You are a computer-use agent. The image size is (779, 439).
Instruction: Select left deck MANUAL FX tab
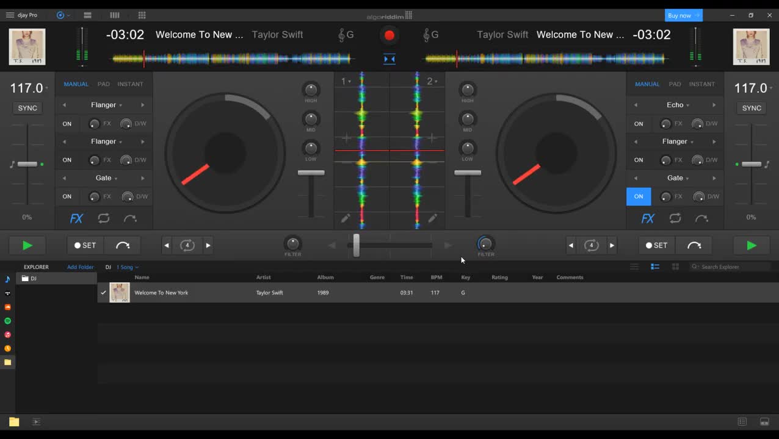coord(76,84)
